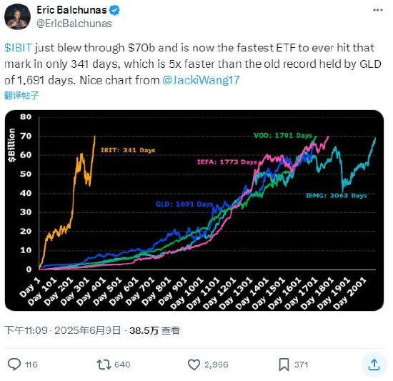
Task: Open the ETF chart image
Action: (x=194, y=211)
